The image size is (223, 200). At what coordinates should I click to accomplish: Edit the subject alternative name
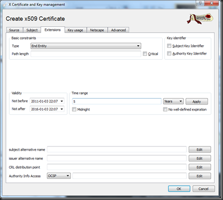[x=200, y=150]
